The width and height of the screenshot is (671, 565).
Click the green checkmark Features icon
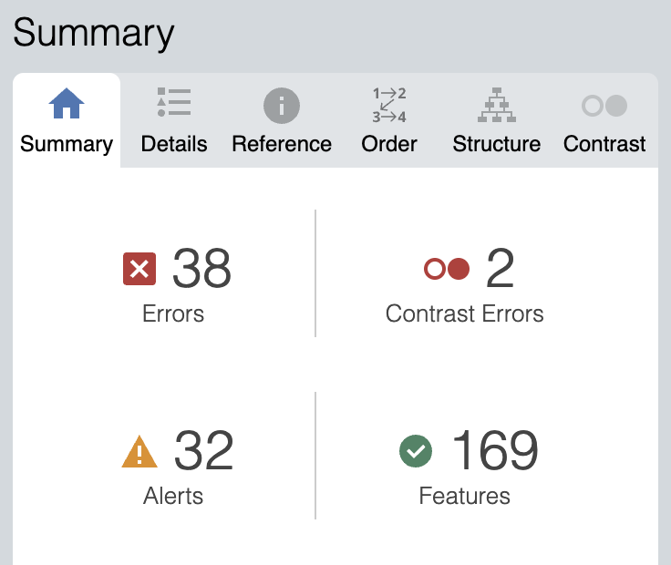(416, 450)
